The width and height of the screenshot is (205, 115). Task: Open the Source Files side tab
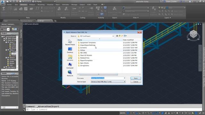21,34
